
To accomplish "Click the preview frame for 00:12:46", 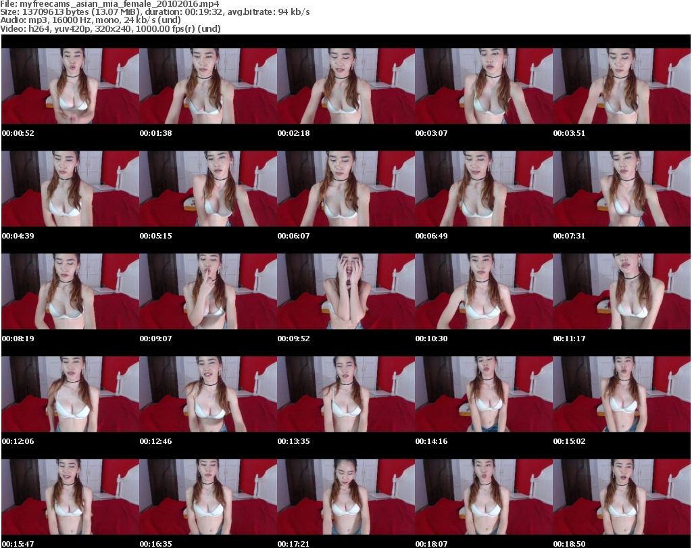I will (208, 395).
